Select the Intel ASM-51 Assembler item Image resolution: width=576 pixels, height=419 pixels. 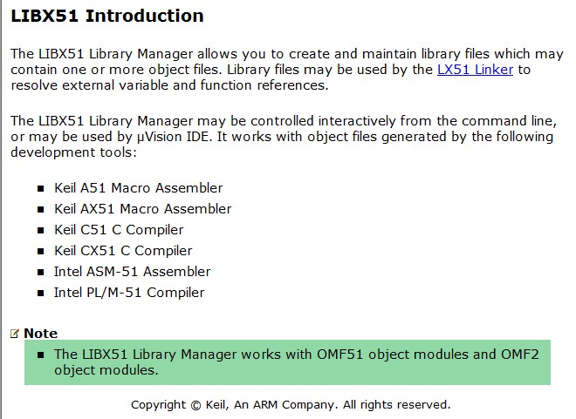tap(133, 272)
